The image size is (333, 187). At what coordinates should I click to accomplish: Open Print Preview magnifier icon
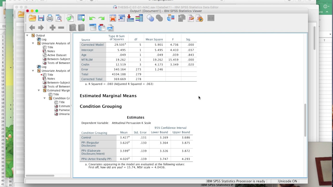point(59,18)
